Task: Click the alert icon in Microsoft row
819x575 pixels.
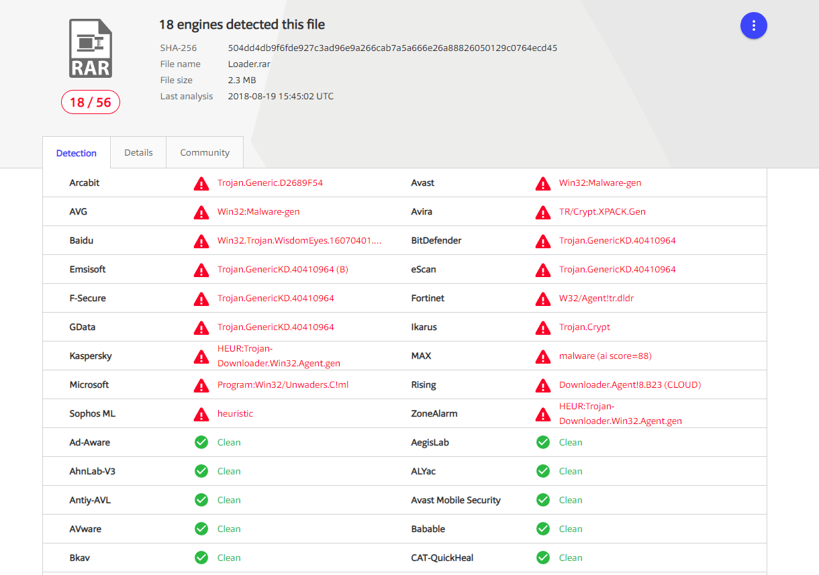Action: pyautogui.click(x=201, y=385)
